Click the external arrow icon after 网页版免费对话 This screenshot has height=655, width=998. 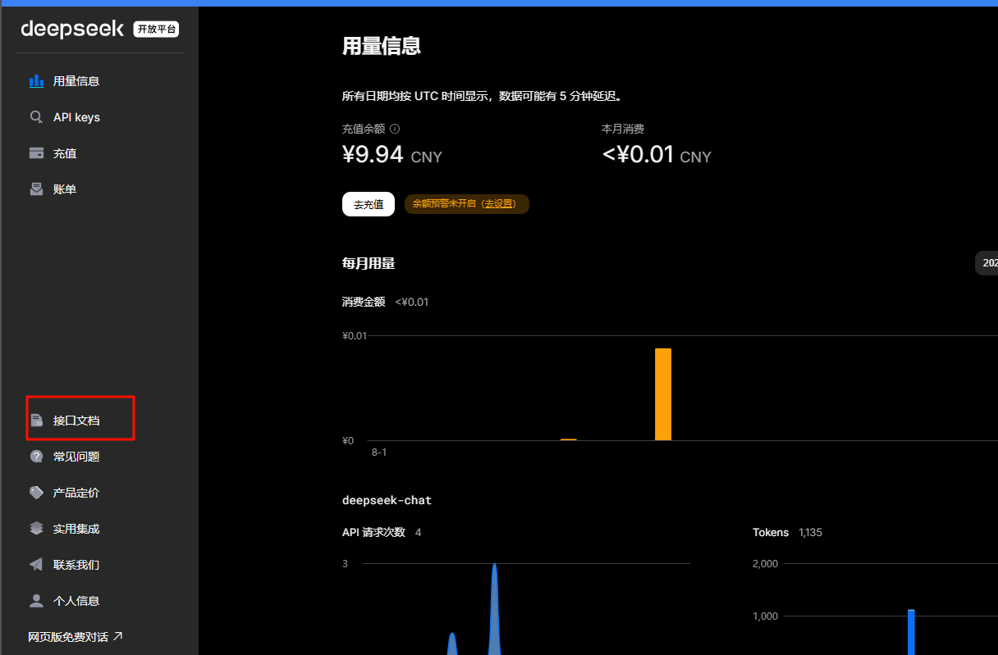[x=117, y=636]
